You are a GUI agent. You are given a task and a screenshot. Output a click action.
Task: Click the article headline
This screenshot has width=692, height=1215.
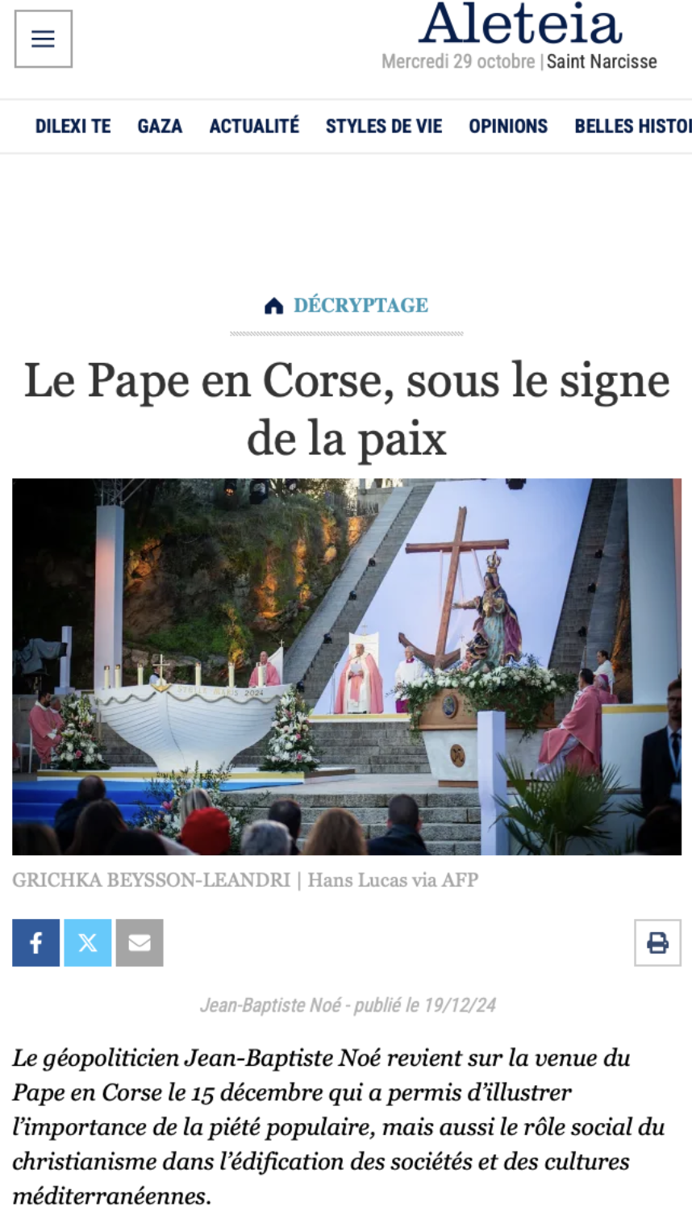pyautogui.click(x=347, y=409)
